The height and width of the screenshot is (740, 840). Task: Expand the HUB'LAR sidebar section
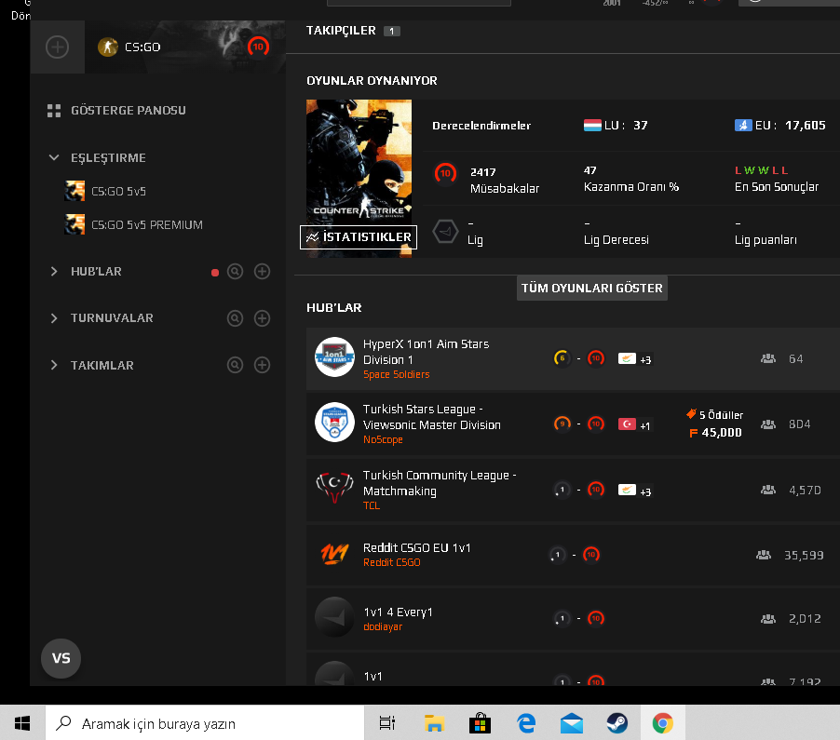54,272
